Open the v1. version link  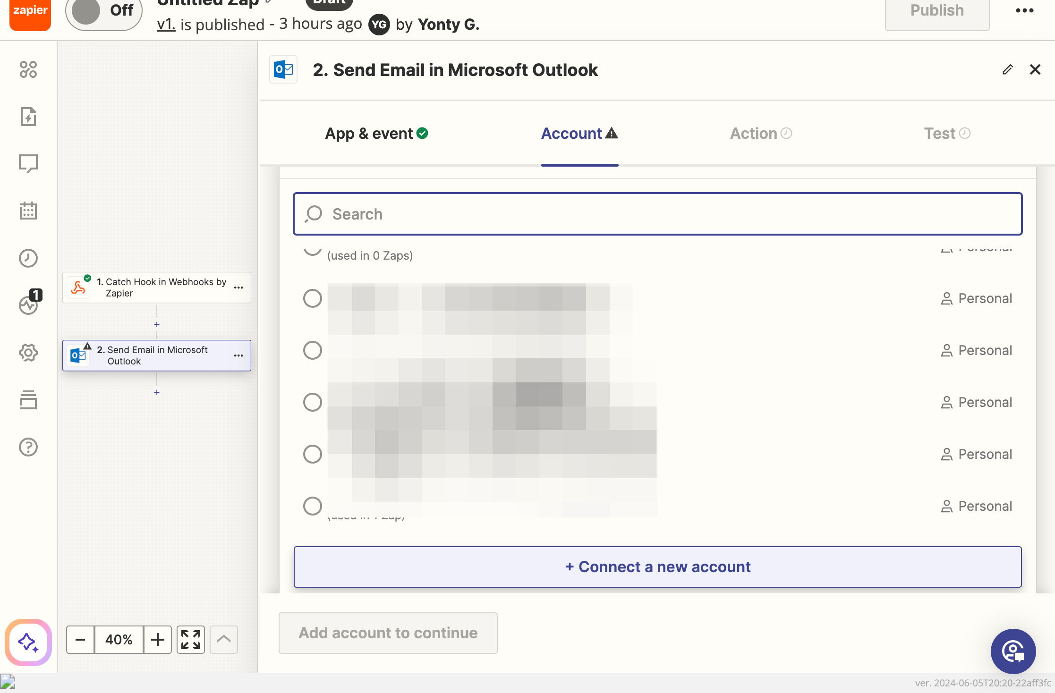pos(166,24)
